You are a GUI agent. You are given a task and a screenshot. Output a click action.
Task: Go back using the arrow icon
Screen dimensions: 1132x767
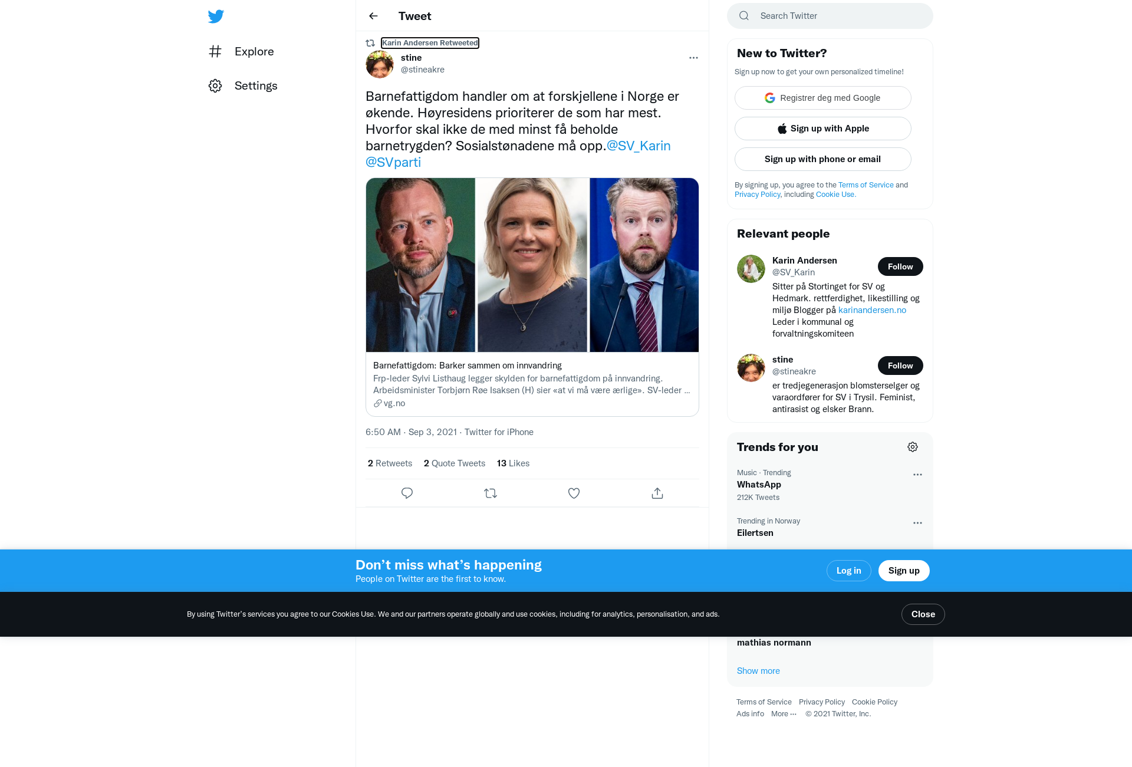tap(373, 16)
